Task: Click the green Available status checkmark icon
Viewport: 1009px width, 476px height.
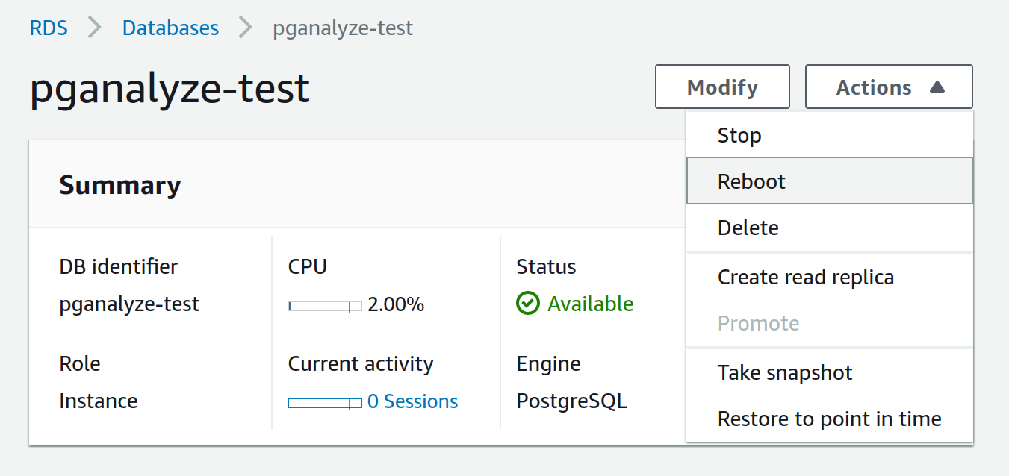Action: (527, 304)
